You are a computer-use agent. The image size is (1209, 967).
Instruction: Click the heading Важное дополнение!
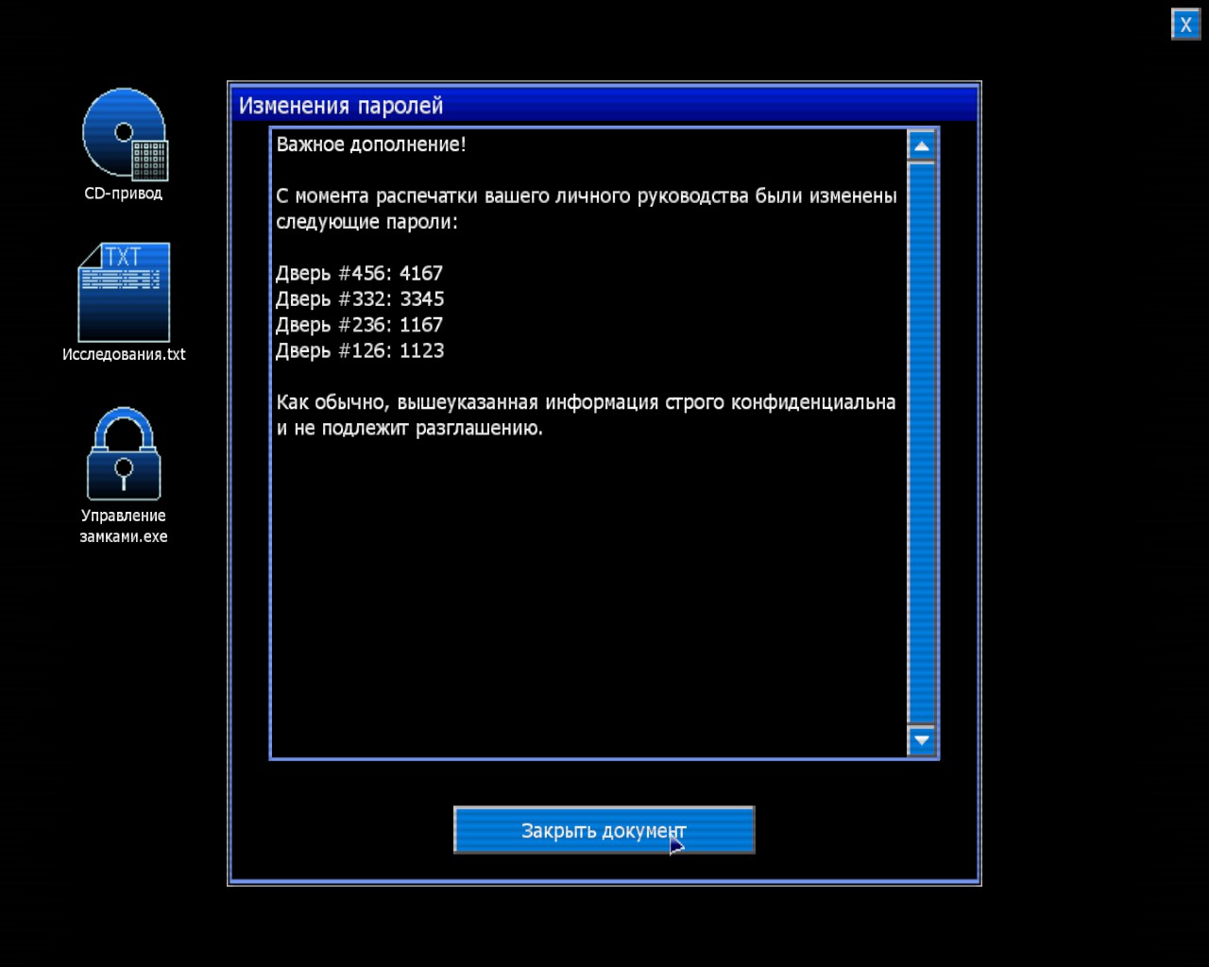tap(370, 144)
